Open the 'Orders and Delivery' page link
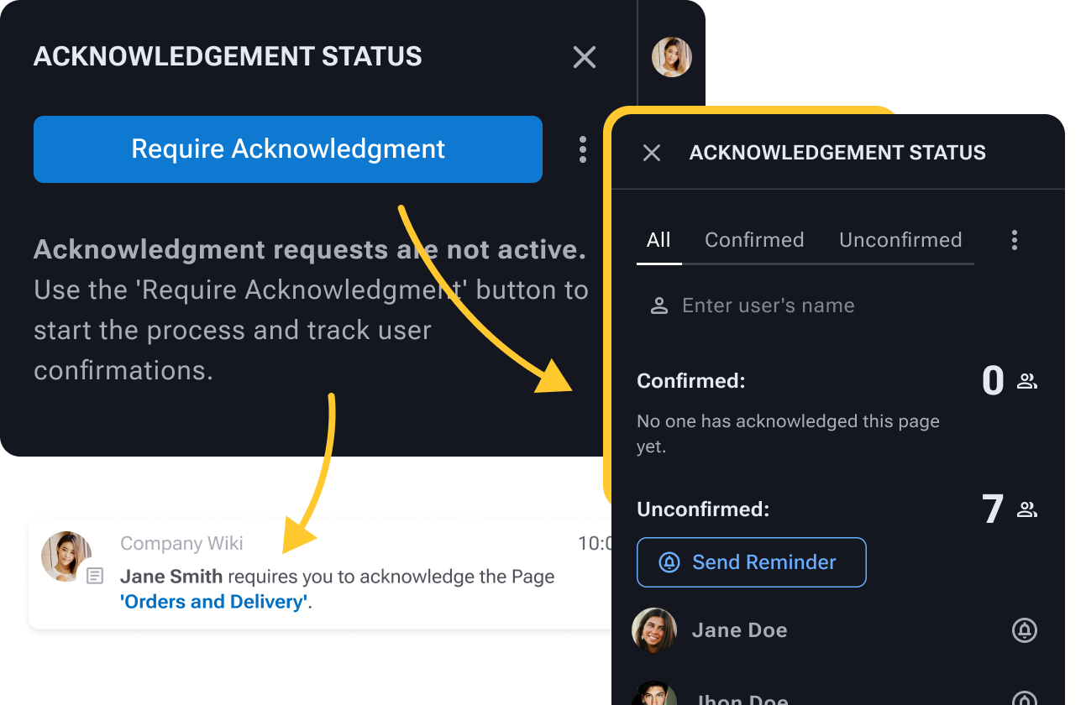The width and height of the screenshot is (1086, 705). [x=214, y=602]
